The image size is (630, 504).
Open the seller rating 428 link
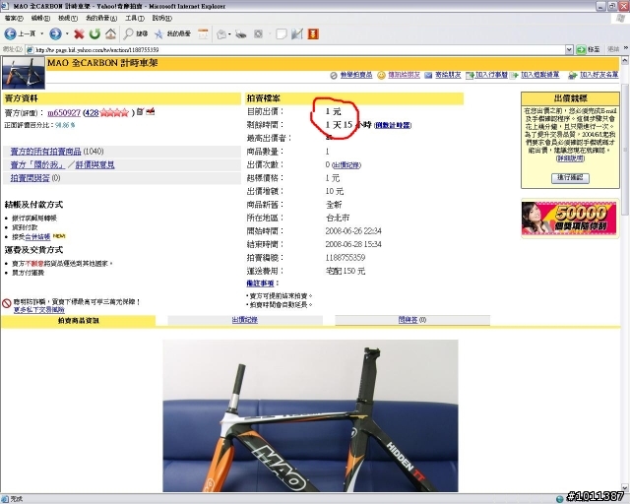pyautogui.click(x=92, y=113)
